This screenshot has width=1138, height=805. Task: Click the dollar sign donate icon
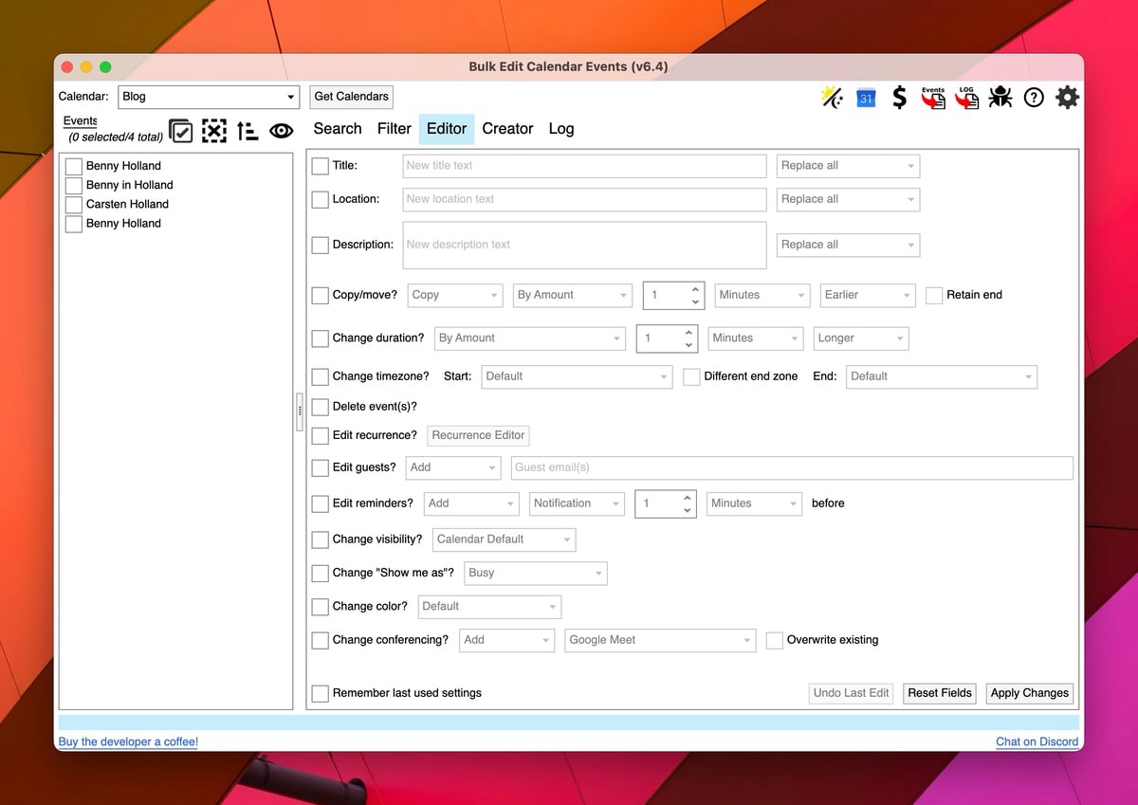(x=899, y=97)
